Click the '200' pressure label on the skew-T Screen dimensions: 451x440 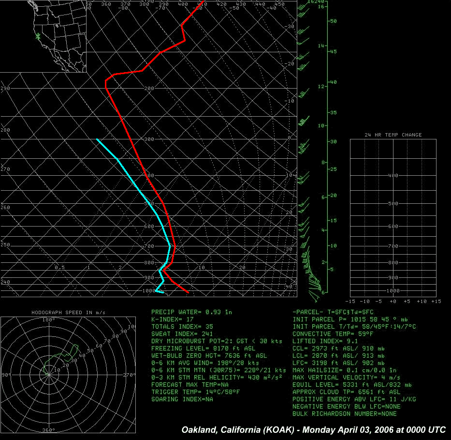[x=149, y=89]
